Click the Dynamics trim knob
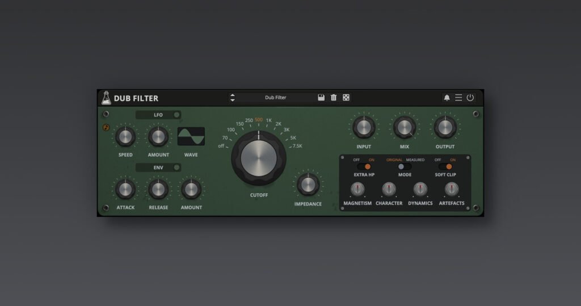 pos(420,189)
